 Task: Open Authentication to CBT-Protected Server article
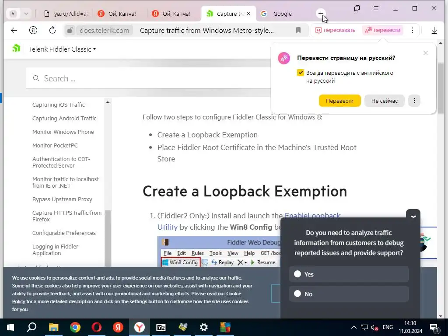[x=61, y=162]
